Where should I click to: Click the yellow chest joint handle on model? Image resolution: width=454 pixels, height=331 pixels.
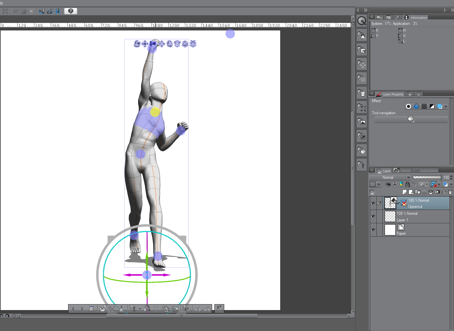point(155,112)
